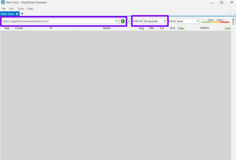
Task: Maximize the PingPlotter window
Action: pyautogui.click(x=222, y=3)
